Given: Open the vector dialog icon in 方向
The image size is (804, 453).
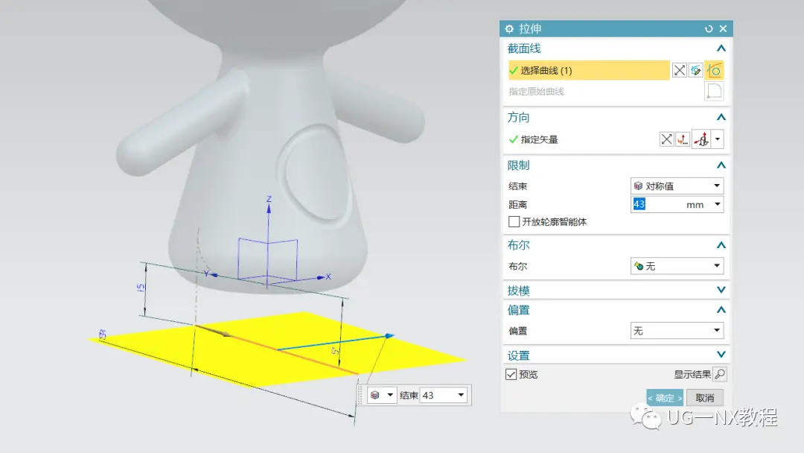Looking at the screenshot, I should click(683, 139).
